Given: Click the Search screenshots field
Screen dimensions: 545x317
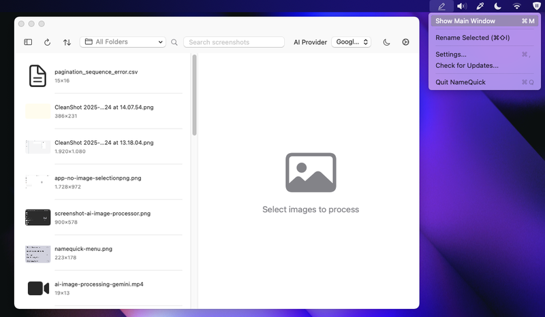Looking at the screenshot, I should 234,42.
